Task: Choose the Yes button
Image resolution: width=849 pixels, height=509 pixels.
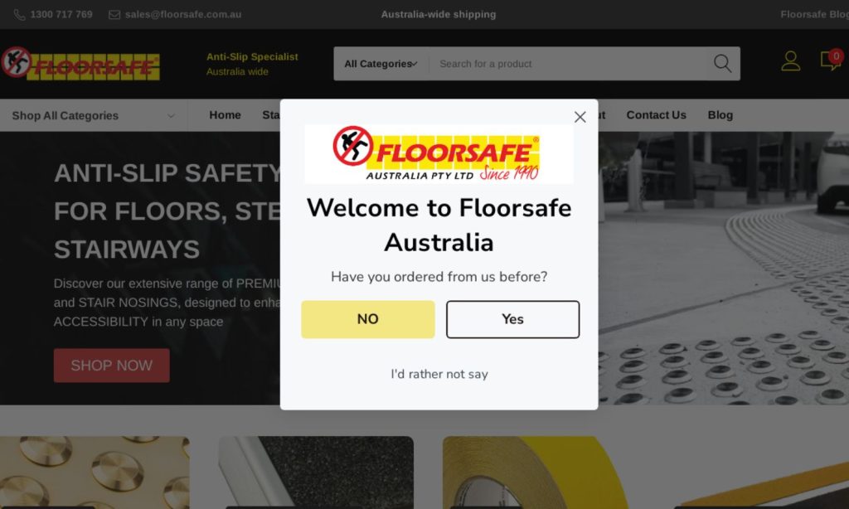Action: 512,319
